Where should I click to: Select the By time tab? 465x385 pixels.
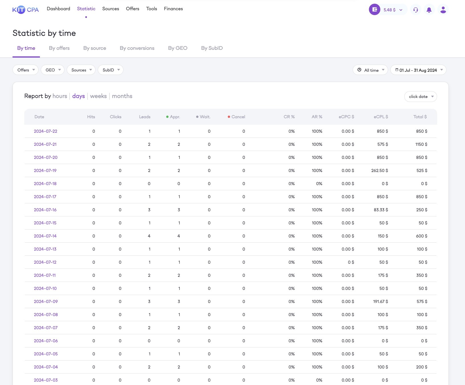click(26, 48)
